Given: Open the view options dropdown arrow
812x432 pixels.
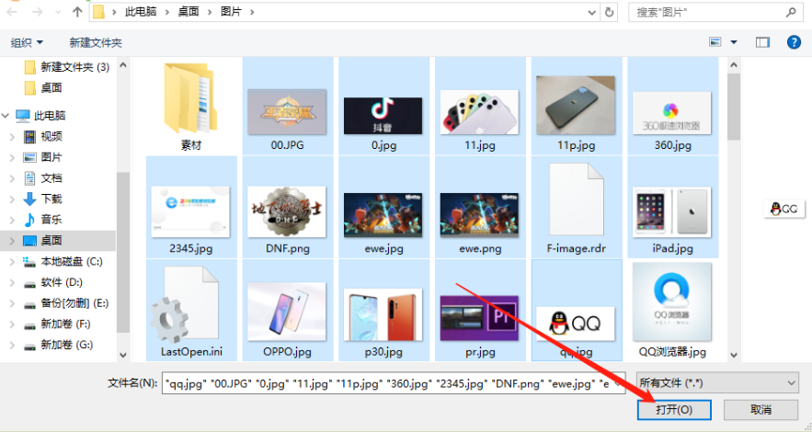Looking at the screenshot, I should (x=734, y=42).
